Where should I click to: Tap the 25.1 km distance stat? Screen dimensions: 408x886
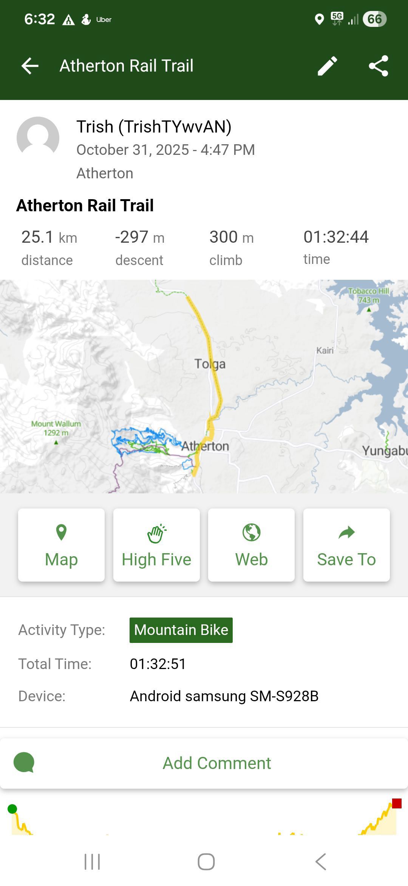coord(49,247)
